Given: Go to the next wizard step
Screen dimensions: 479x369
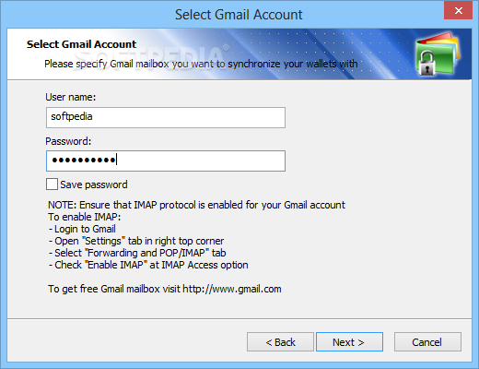Looking at the screenshot, I should pyautogui.click(x=349, y=341).
